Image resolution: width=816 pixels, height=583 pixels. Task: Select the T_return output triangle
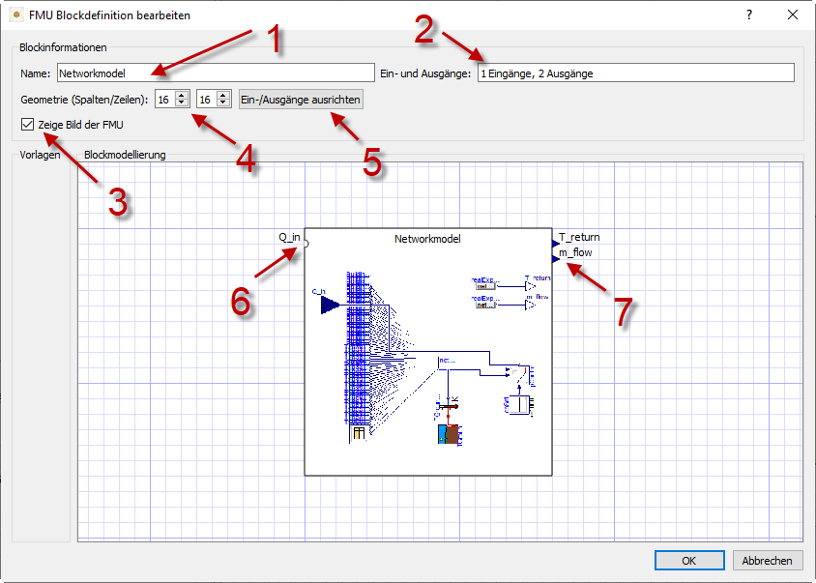pyautogui.click(x=555, y=244)
